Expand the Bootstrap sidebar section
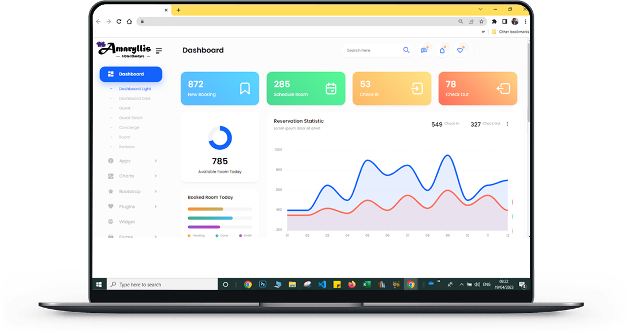Viewport: 628px width, 333px height. (132, 191)
